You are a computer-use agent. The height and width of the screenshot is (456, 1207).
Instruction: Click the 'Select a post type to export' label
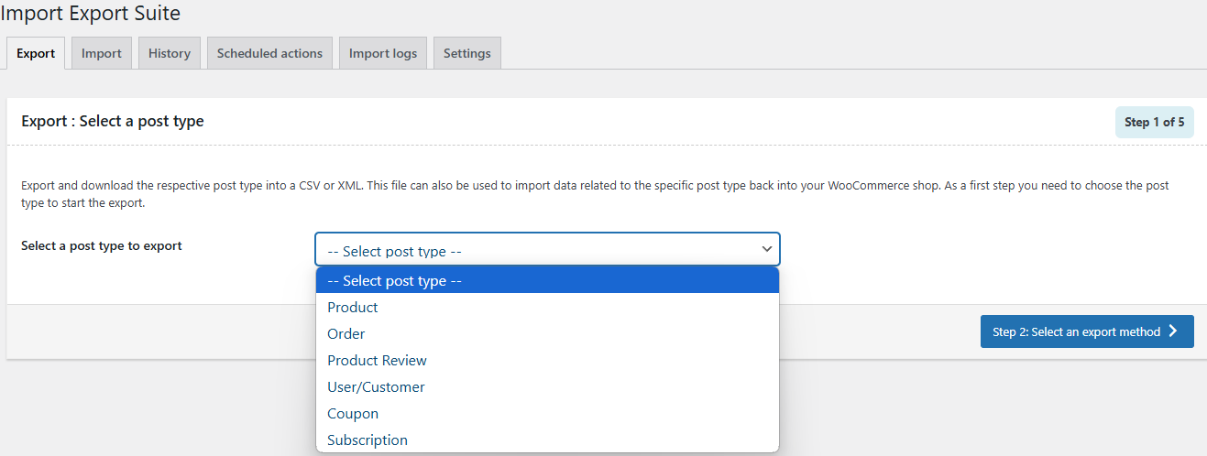[x=102, y=245]
